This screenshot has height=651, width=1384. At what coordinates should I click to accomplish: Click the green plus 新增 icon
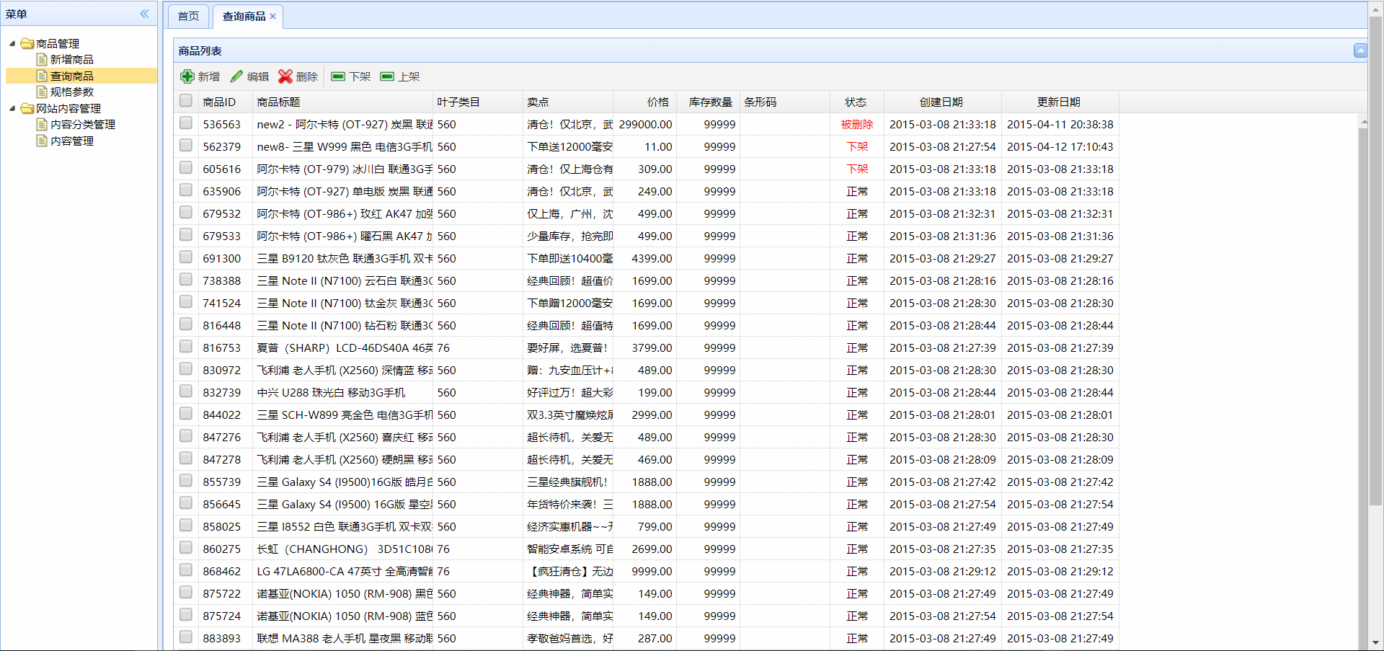point(187,76)
